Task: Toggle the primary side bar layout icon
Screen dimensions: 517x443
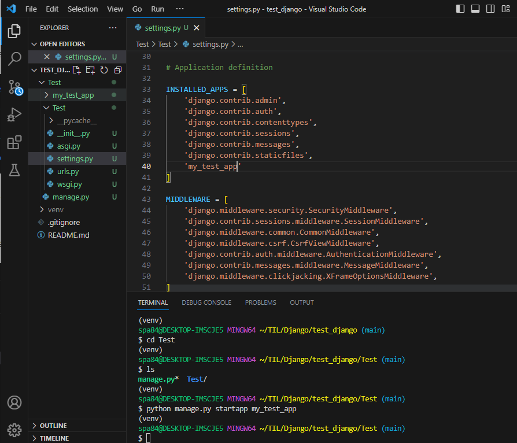Action: [460, 9]
